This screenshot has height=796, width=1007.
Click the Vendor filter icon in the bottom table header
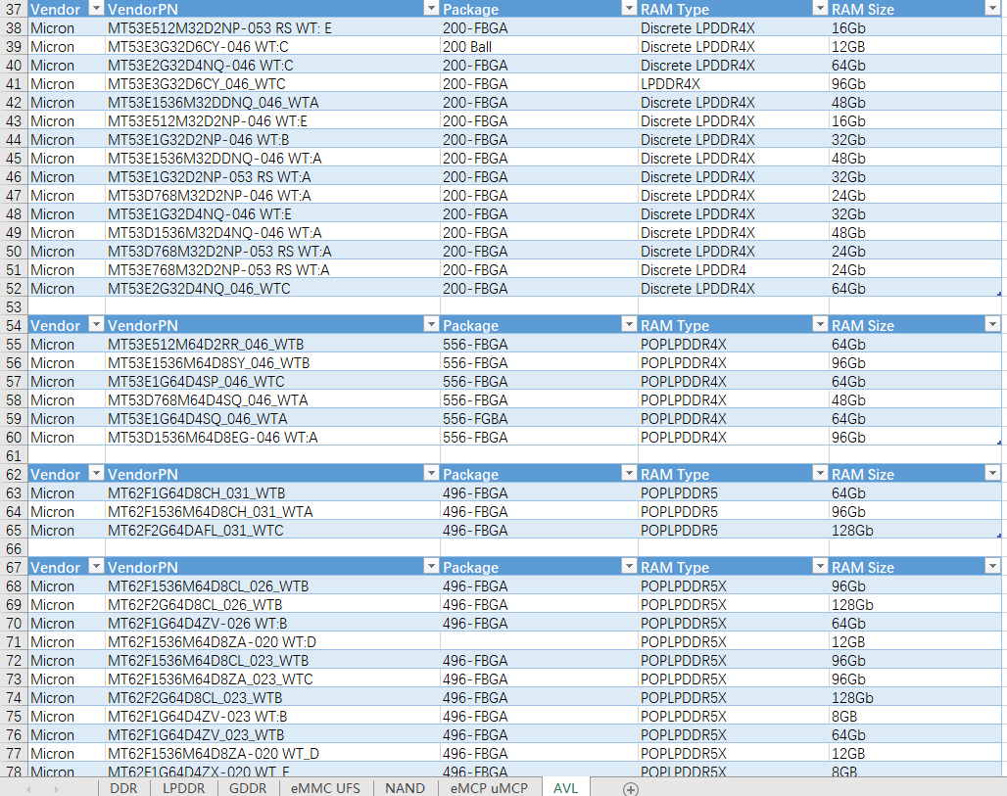pos(96,566)
